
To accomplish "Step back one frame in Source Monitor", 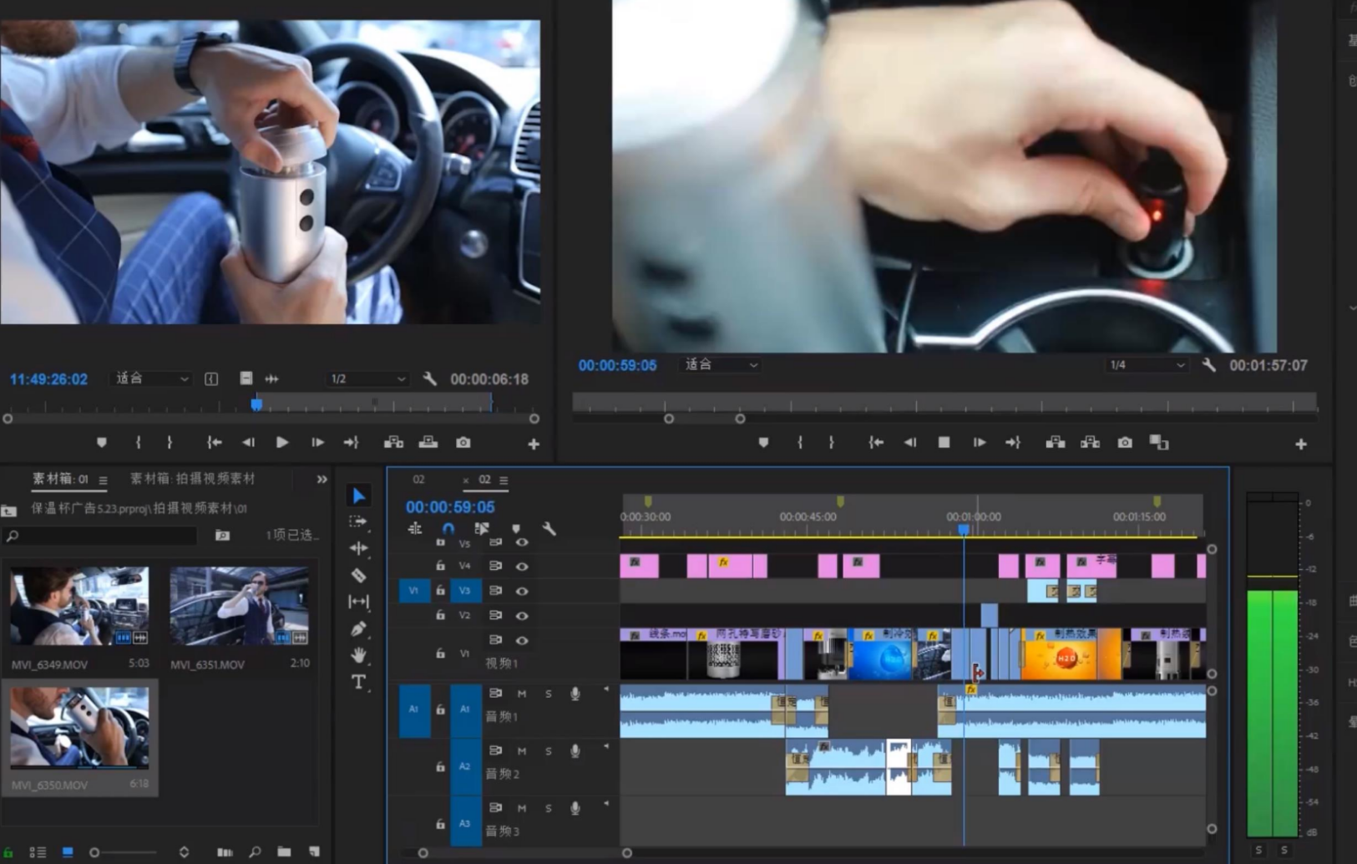I will tap(248, 442).
